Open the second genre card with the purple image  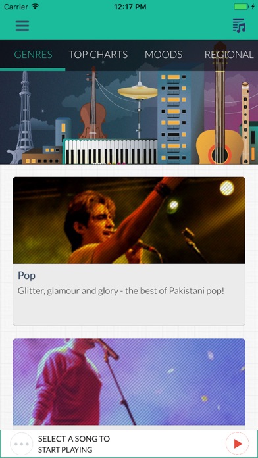coord(129,382)
